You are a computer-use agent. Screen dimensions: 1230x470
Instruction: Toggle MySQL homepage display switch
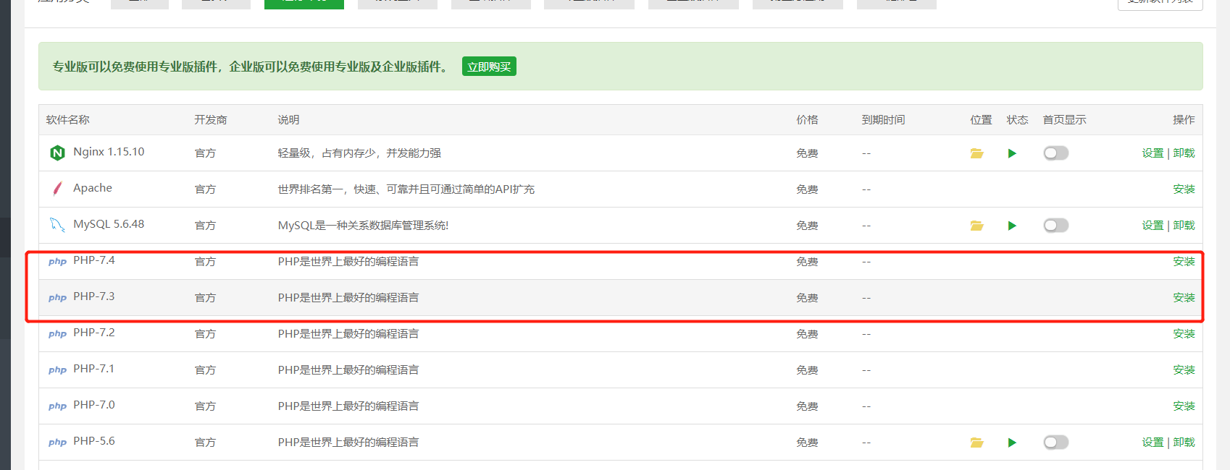(1056, 226)
